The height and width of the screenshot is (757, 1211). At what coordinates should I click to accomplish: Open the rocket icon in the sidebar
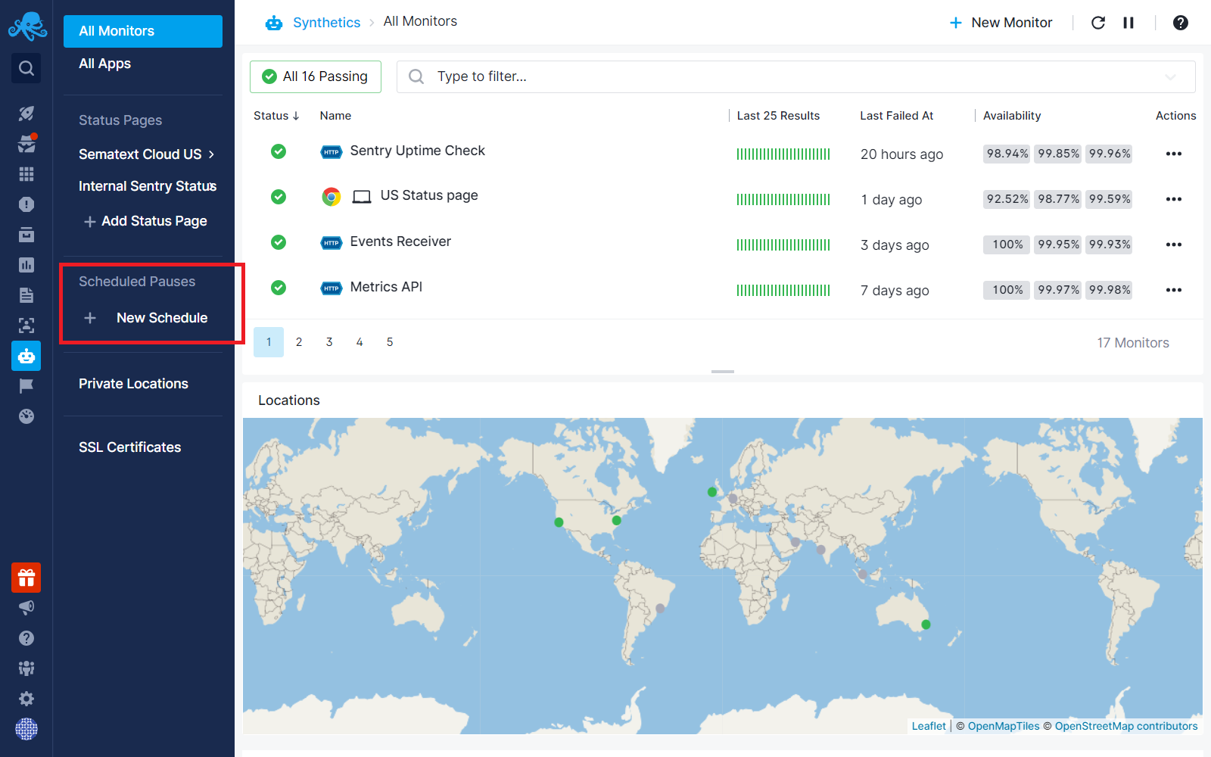(26, 114)
